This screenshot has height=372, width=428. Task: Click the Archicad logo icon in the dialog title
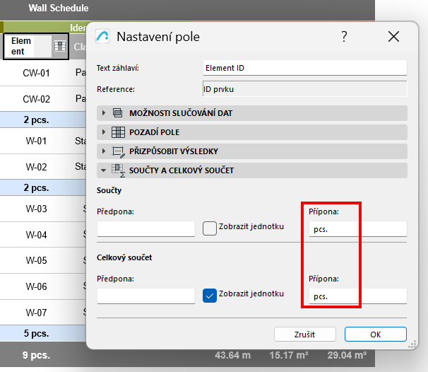point(102,36)
